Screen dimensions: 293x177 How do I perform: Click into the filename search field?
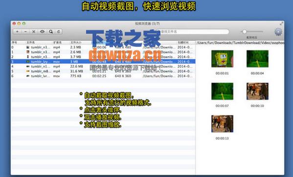tap(192, 32)
